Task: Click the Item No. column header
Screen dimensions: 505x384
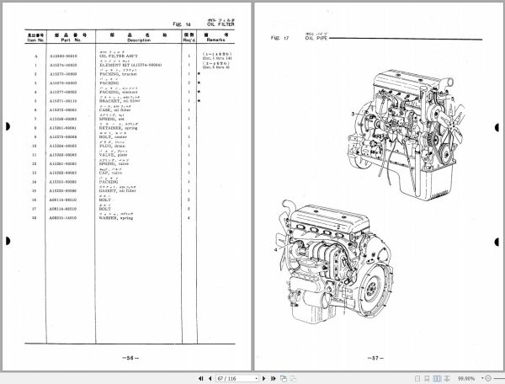Action: (x=35, y=37)
